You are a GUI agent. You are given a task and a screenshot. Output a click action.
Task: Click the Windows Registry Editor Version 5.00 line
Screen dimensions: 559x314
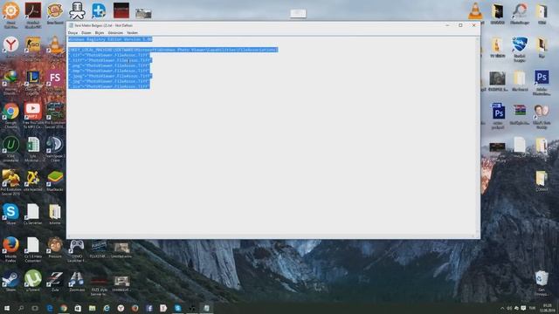point(110,39)
